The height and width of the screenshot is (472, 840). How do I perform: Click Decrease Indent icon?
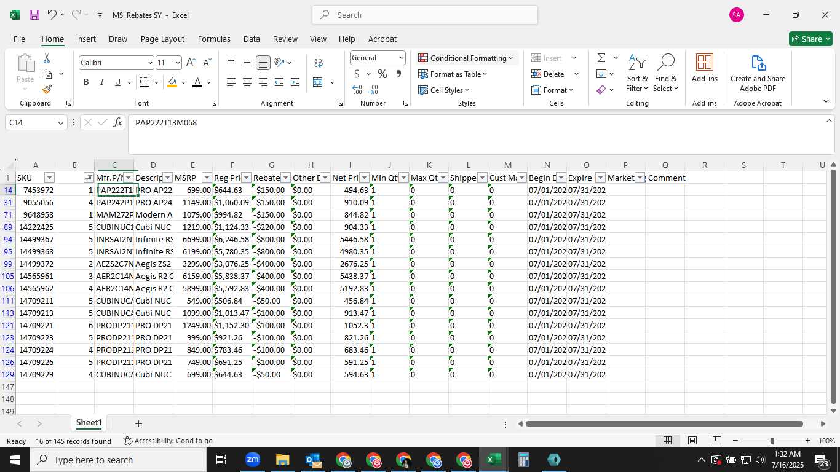click(279, 82)
